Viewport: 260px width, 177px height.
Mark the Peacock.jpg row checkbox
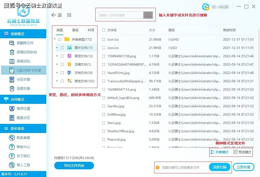[104, 139]
